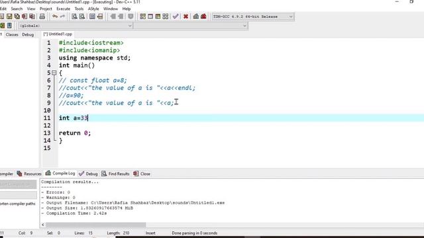424x238 pixels.
Task: Open the Execute menu
Action: 64,9
